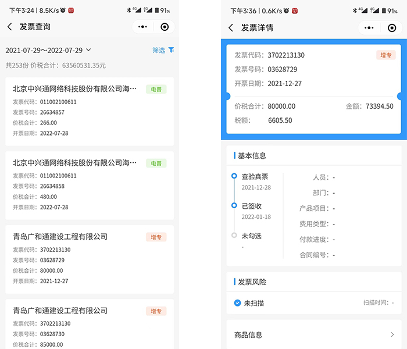Open the 青岛广和通 invoice card numbered 03628730
This screenshot has width=407, height=349.
click(90, 324)
